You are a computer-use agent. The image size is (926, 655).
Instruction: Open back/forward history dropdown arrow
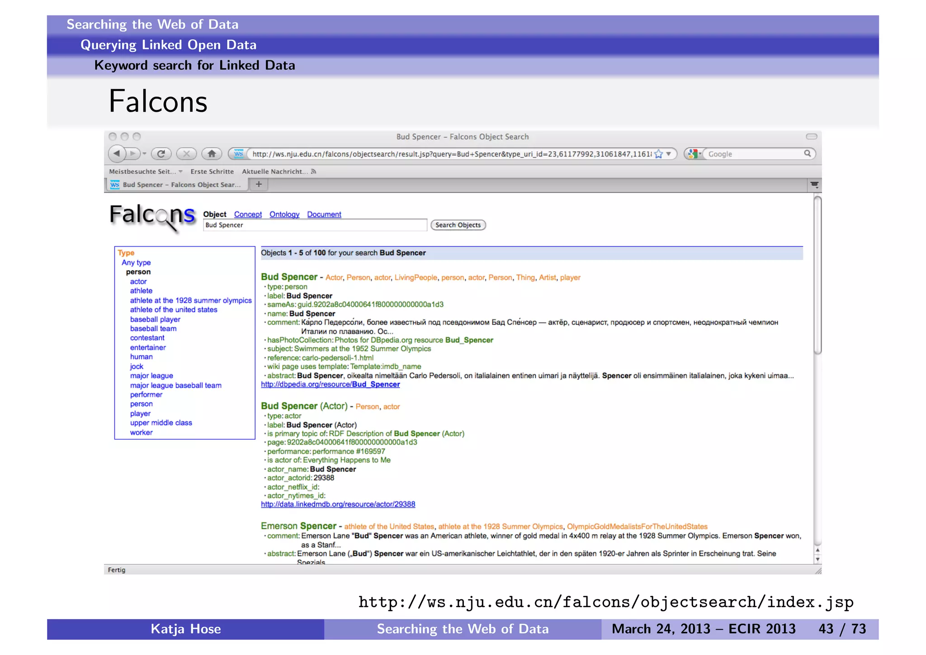coord(144,154)
